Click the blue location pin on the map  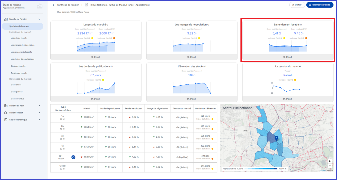pos(276,138)
